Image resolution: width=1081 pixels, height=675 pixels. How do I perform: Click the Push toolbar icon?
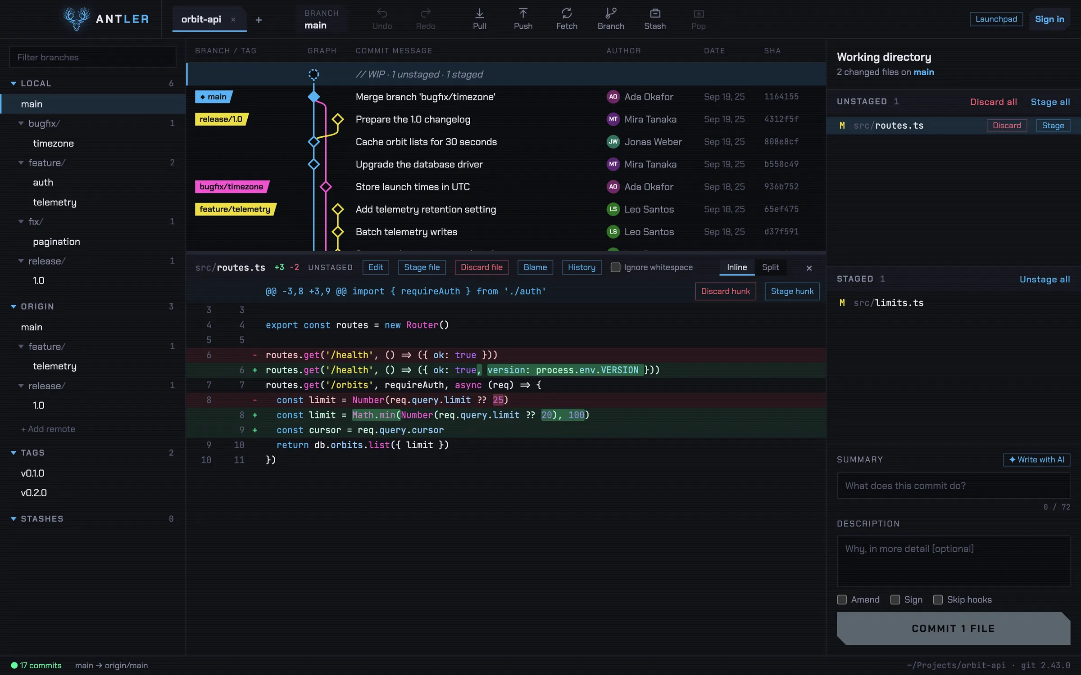523,19
